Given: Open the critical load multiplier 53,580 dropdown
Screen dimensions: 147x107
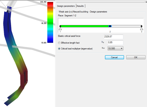Looking at the screenshot, I should pyautogui.click(x=115, y=49).
